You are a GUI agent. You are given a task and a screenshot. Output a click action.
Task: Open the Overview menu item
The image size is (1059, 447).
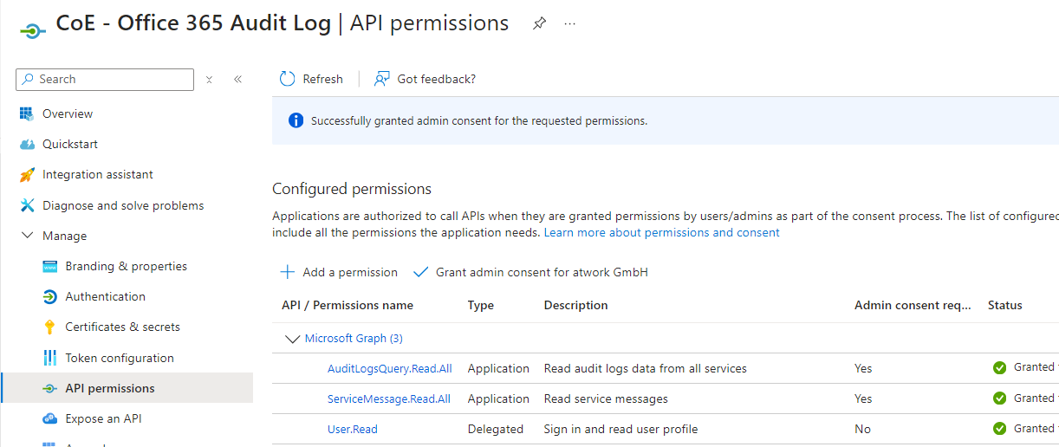point(68,113)
